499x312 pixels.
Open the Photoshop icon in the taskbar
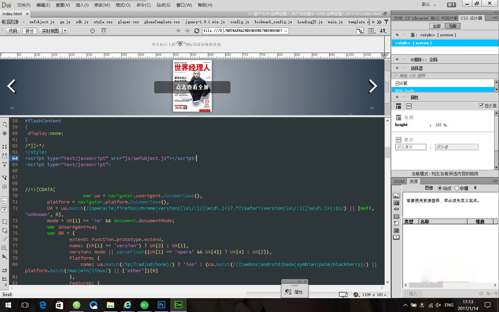(161, 305)
